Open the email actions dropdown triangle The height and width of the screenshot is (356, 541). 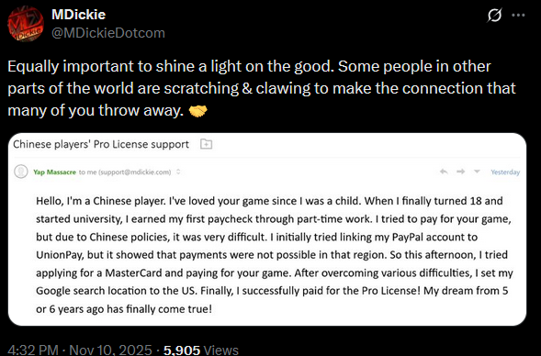click(x=477, y=172)
